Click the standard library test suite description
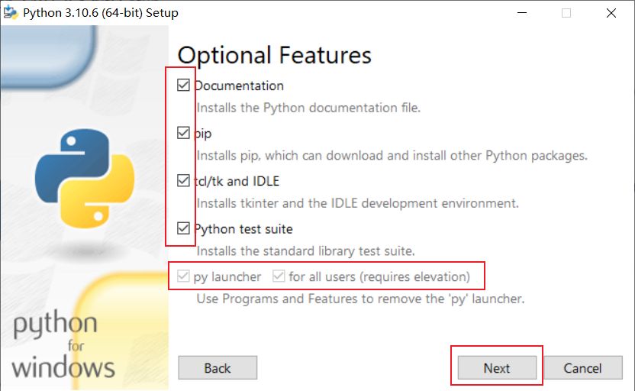 coord(305,251)
